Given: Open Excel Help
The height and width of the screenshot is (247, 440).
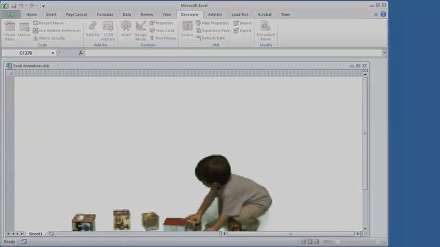Looking at the screenshot, I should click(383, 14).
